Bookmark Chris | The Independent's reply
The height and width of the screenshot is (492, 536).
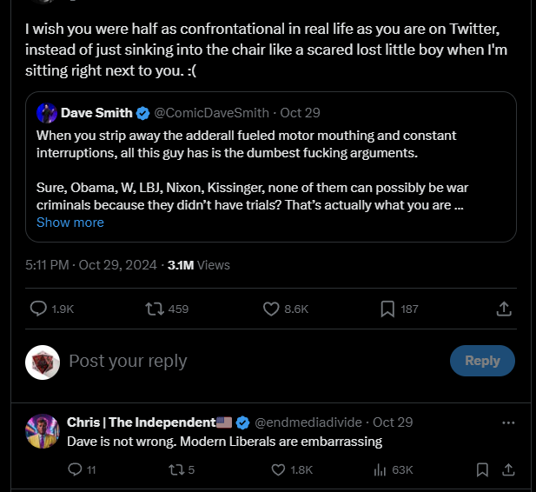482,469
